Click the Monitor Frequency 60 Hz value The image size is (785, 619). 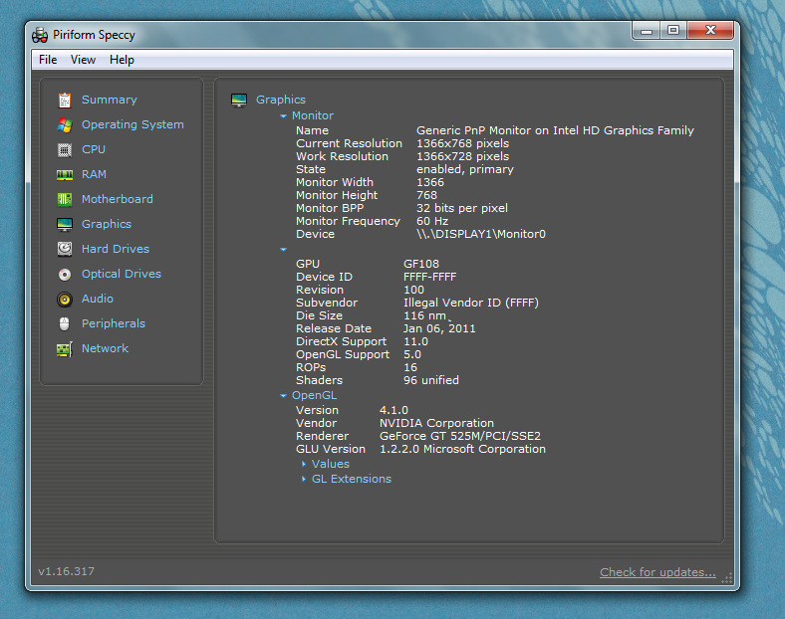click(432, 221)
